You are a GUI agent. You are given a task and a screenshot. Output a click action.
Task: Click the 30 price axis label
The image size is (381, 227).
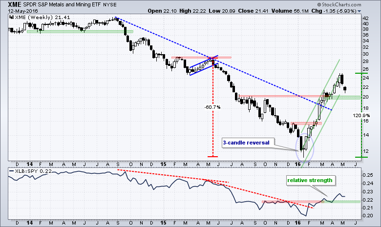[x=365, y=54]
